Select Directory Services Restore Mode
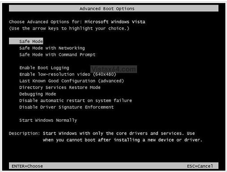The image size is (227, 172). click(60, 87)
